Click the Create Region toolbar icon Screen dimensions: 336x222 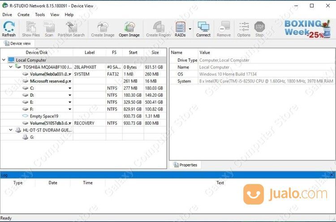coord(158,29)
